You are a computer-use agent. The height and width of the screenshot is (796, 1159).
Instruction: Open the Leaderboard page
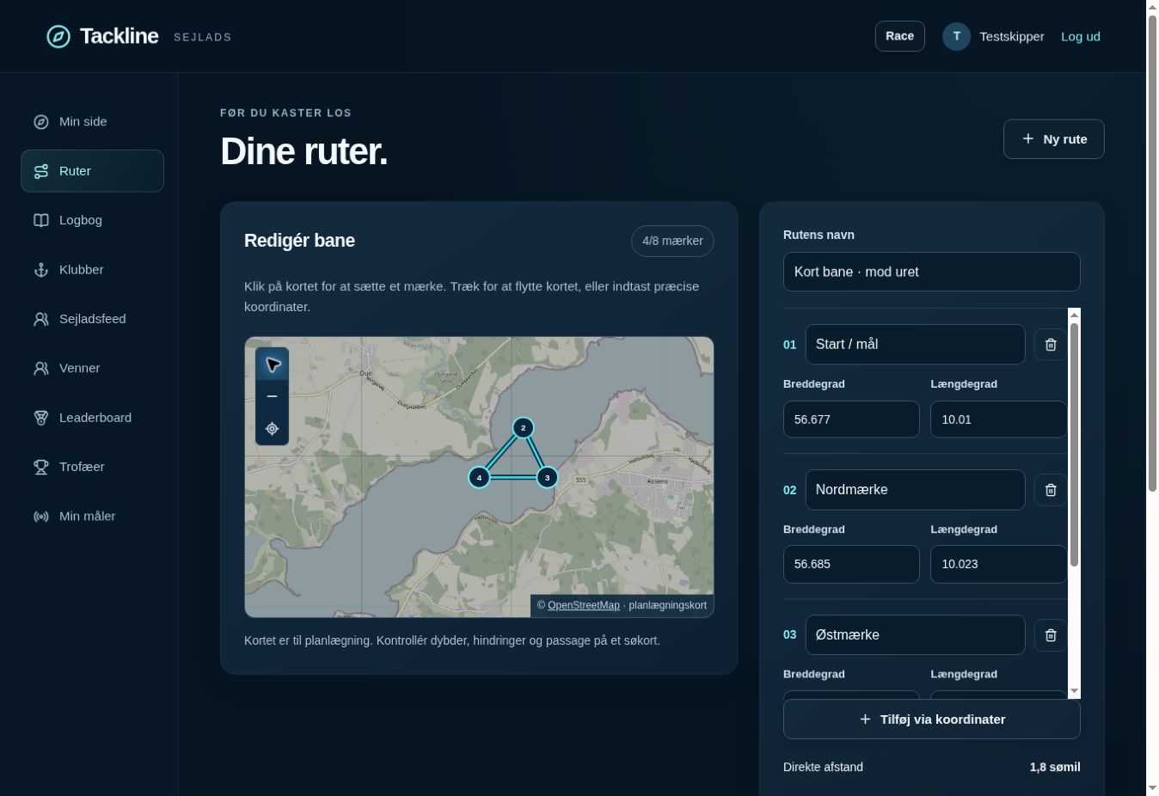tap(92, 418)
